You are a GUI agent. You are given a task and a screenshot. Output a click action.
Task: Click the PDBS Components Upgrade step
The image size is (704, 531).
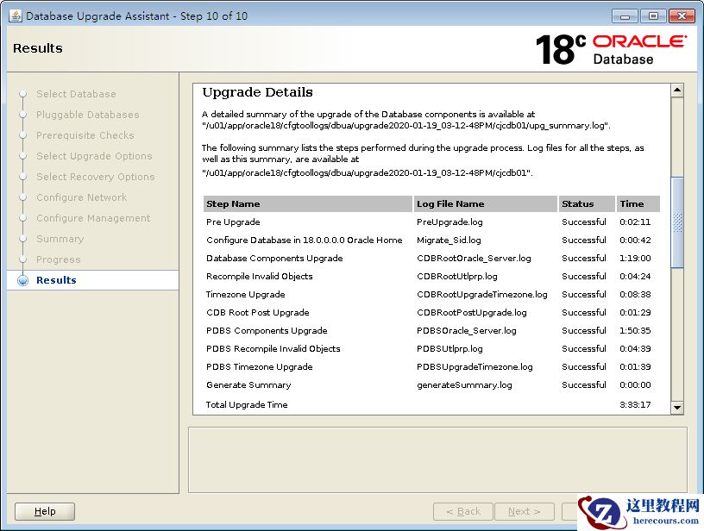point(267,330)
